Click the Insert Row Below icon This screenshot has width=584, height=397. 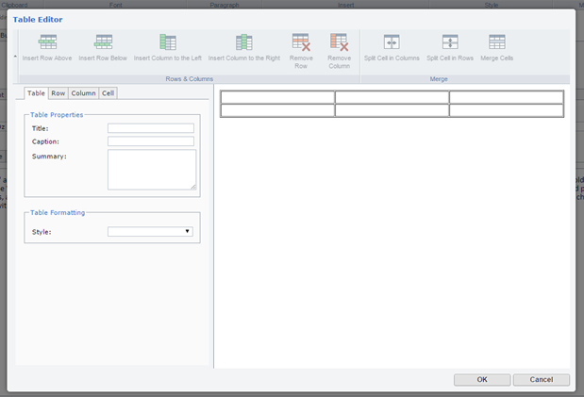pos(104,42)
